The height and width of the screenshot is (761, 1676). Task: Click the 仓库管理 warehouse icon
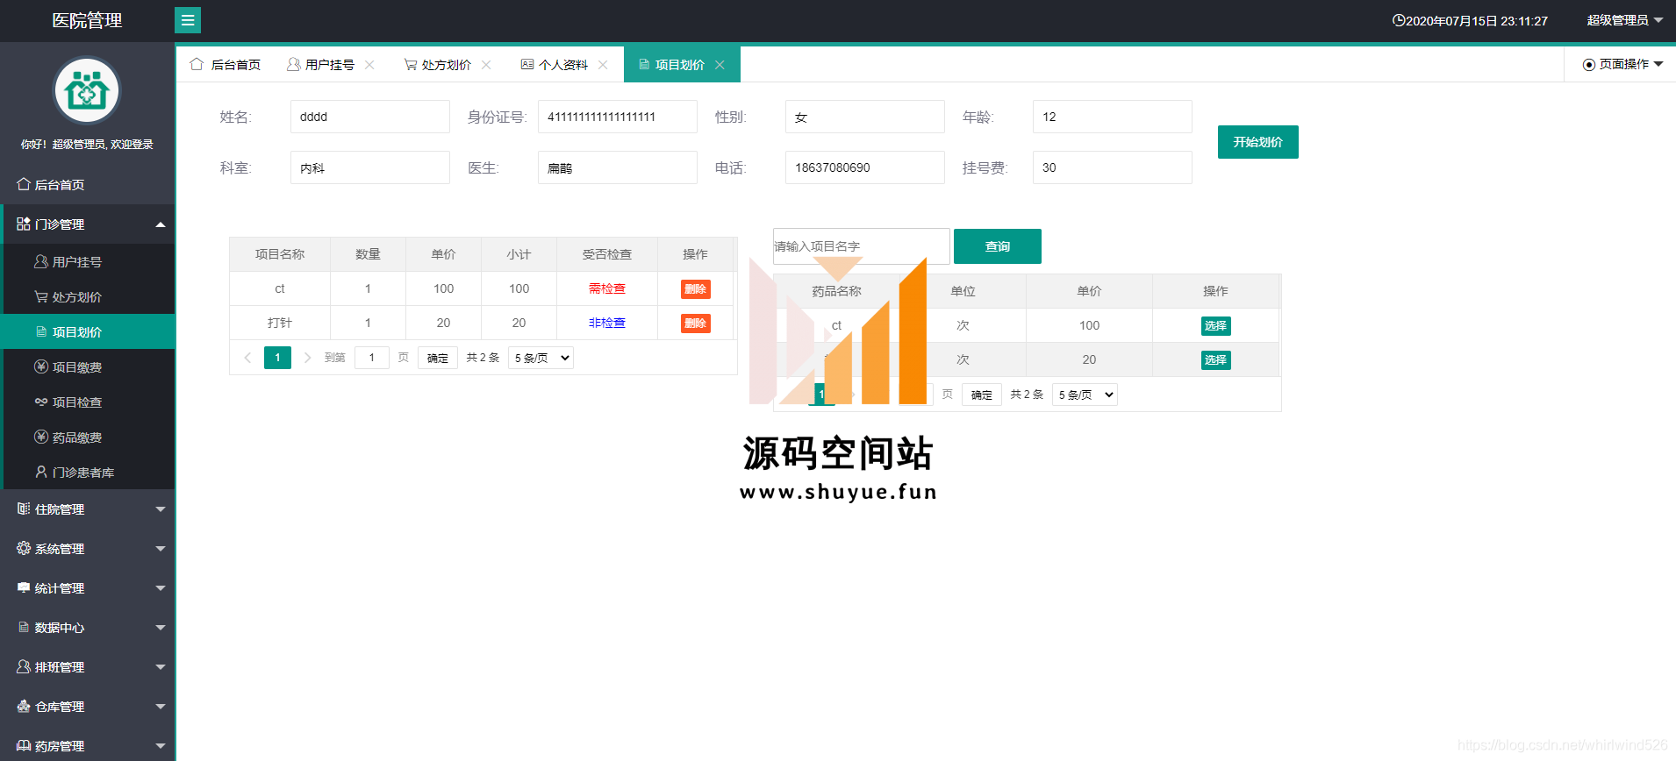point(24,706)
